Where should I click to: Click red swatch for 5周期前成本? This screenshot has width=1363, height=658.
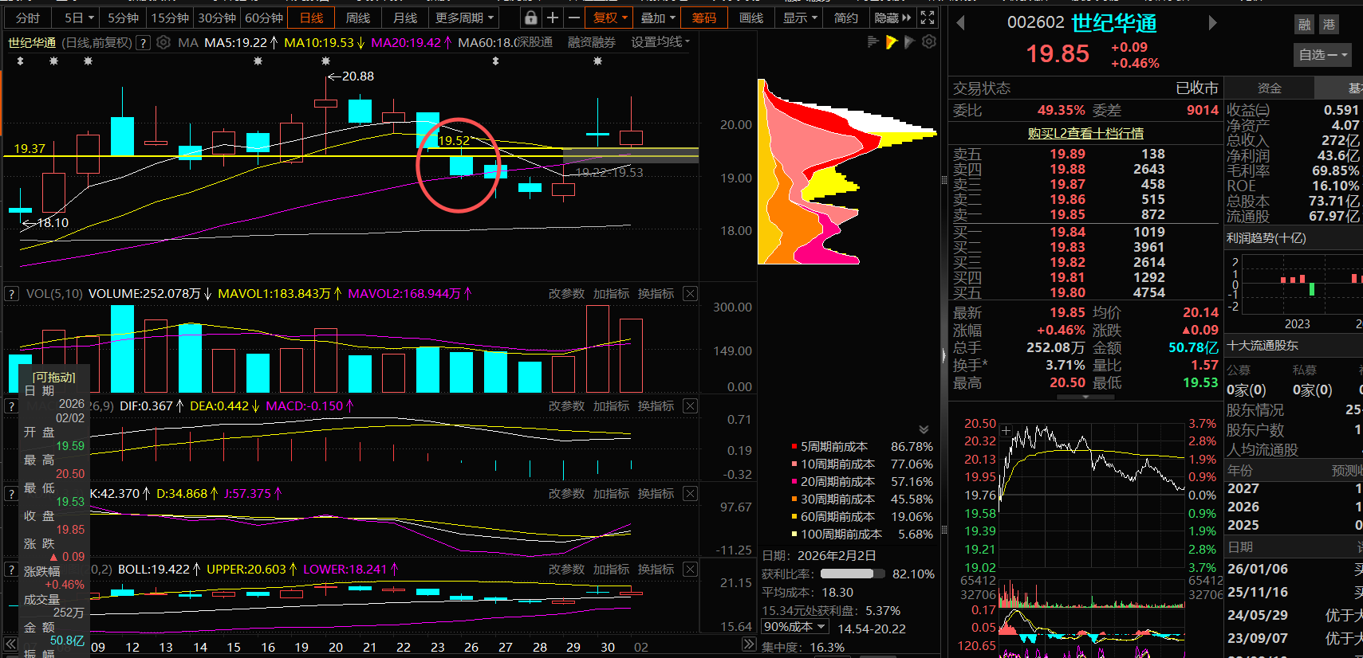point(794,447)
